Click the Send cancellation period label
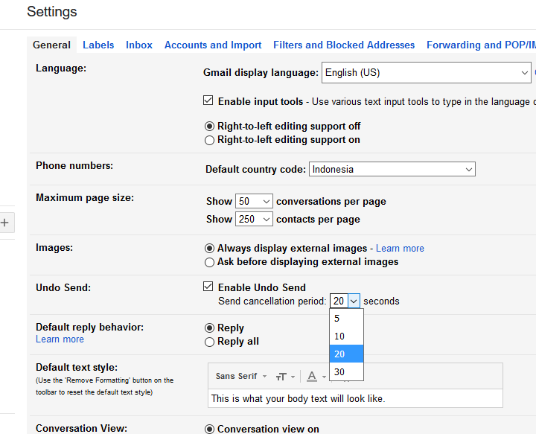 (272, 301)
